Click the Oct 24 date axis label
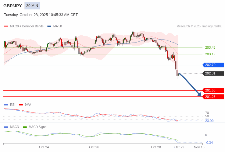The width and height of the screenshot is (225, 152). (44, 147)
